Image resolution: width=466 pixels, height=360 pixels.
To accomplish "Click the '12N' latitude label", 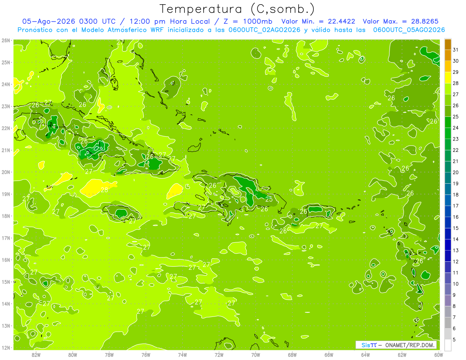I will pyautogui.click(x=6, y=348).
